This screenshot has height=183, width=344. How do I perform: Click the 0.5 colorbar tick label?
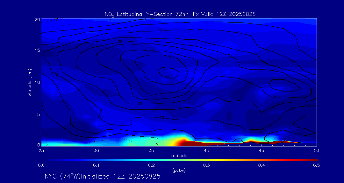pos(317,165)
